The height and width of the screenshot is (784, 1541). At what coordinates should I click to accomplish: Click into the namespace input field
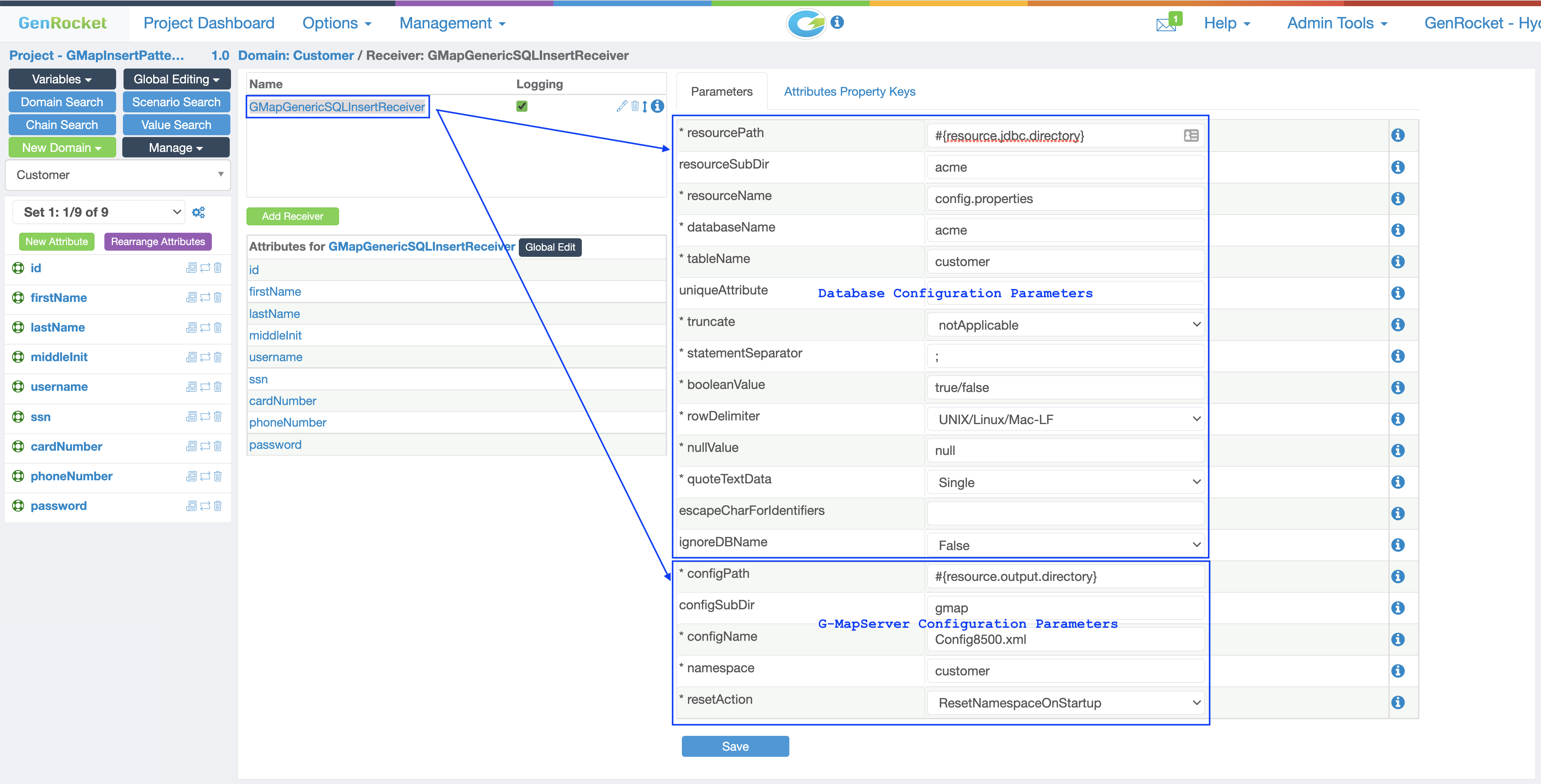[1065, 671]
